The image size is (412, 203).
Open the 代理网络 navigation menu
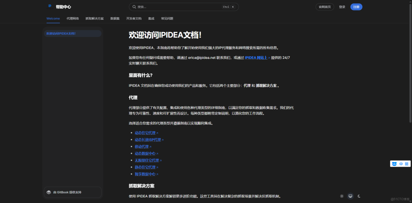pos(72,18)
